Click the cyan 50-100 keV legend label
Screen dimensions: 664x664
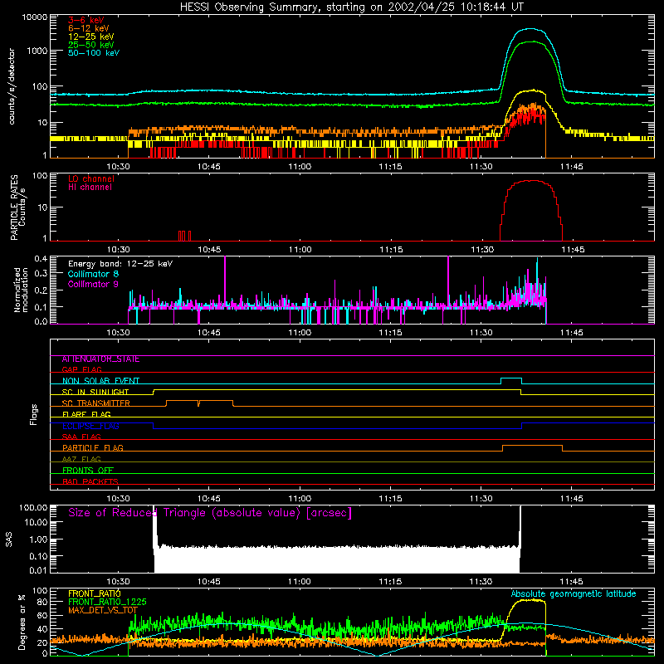pyautogui.click(x=94, y=52)
